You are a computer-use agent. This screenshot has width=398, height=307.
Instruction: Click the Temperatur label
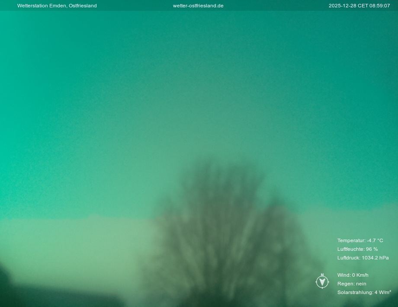click(351, 240)
